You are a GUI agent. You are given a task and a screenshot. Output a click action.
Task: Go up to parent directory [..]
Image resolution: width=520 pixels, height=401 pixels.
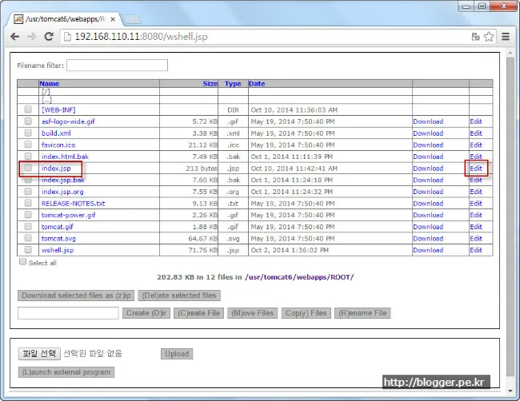(x=46, y=100)
